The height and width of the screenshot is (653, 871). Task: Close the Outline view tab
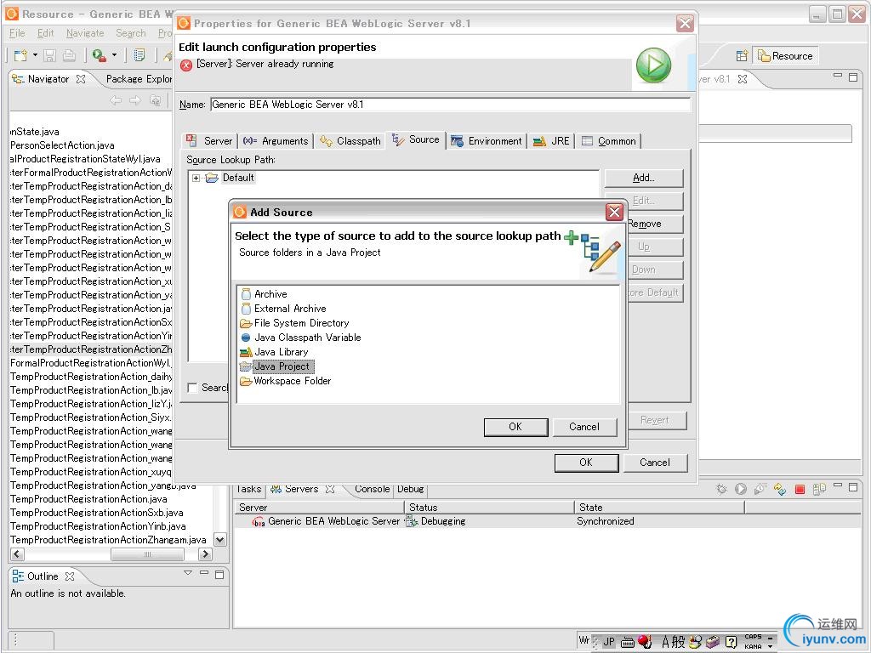point(70,576)
